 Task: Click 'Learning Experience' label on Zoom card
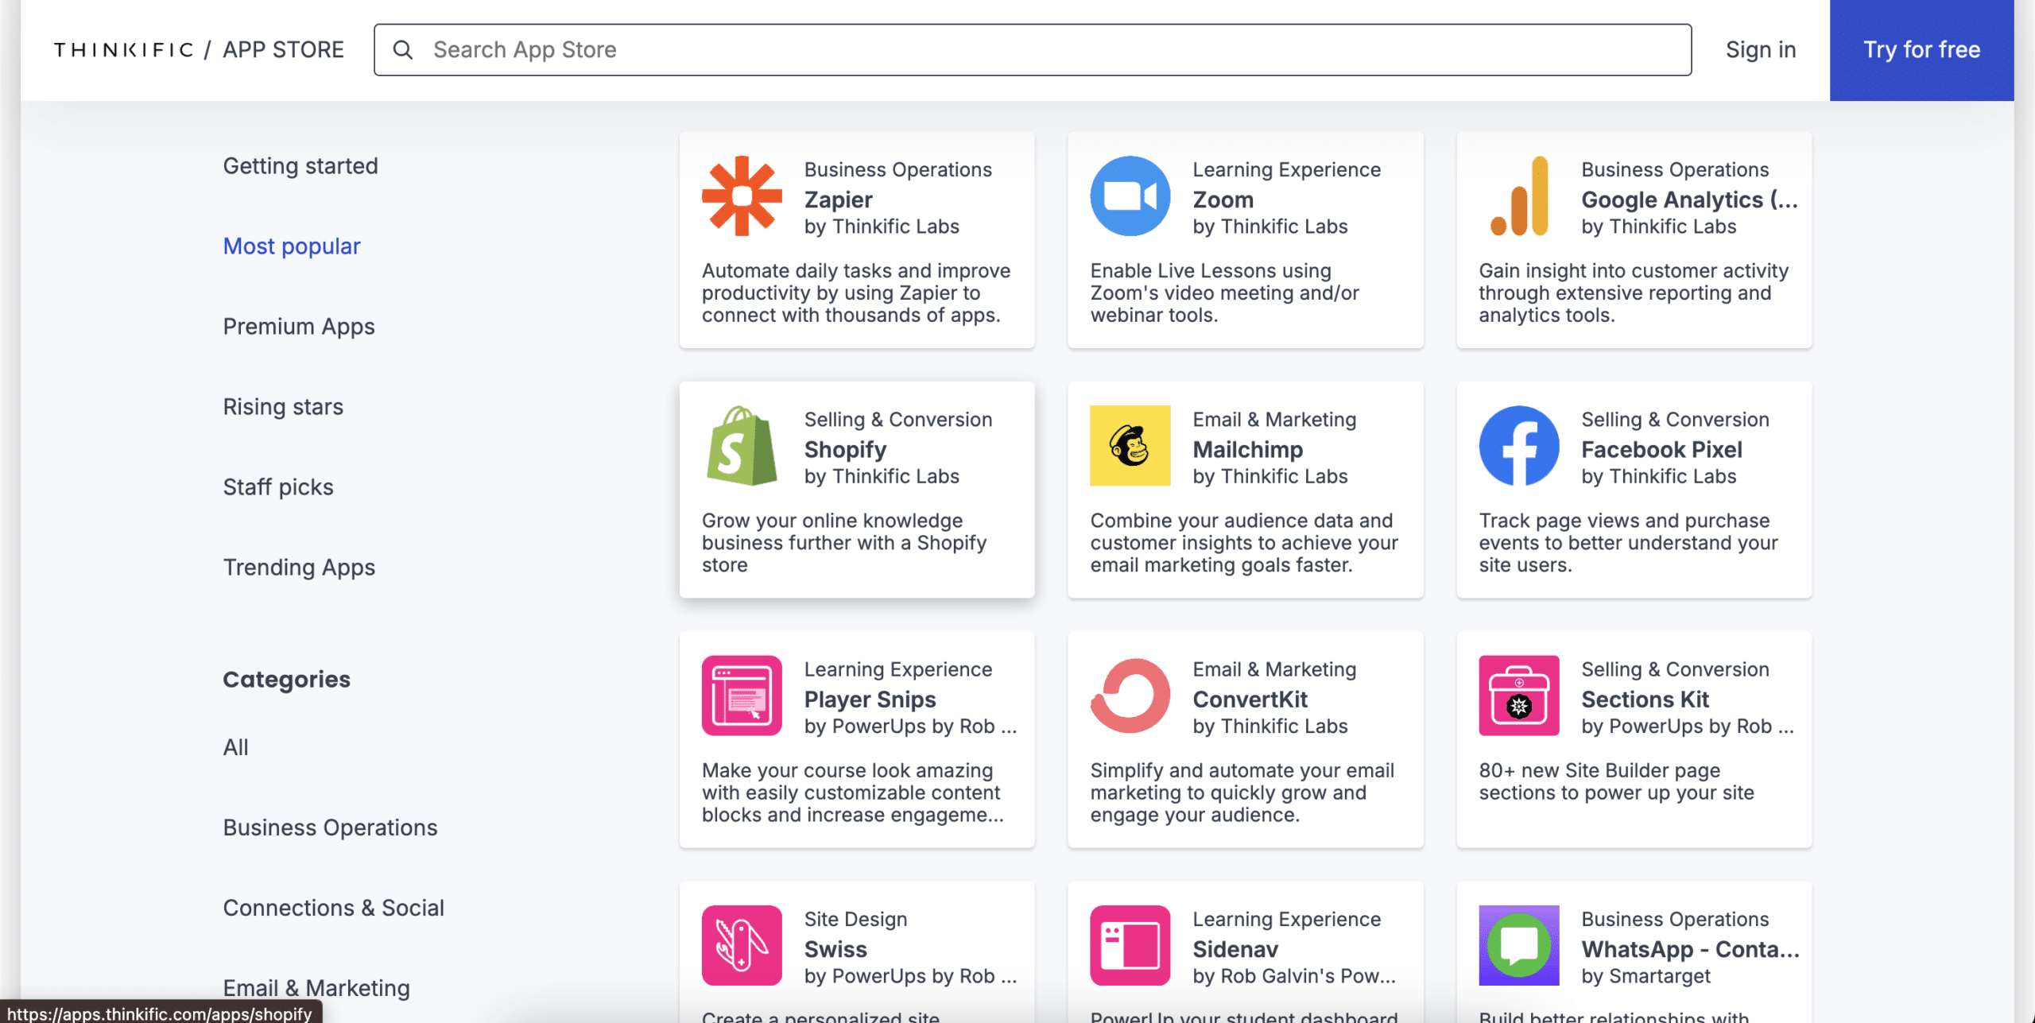pos(1286,169)
